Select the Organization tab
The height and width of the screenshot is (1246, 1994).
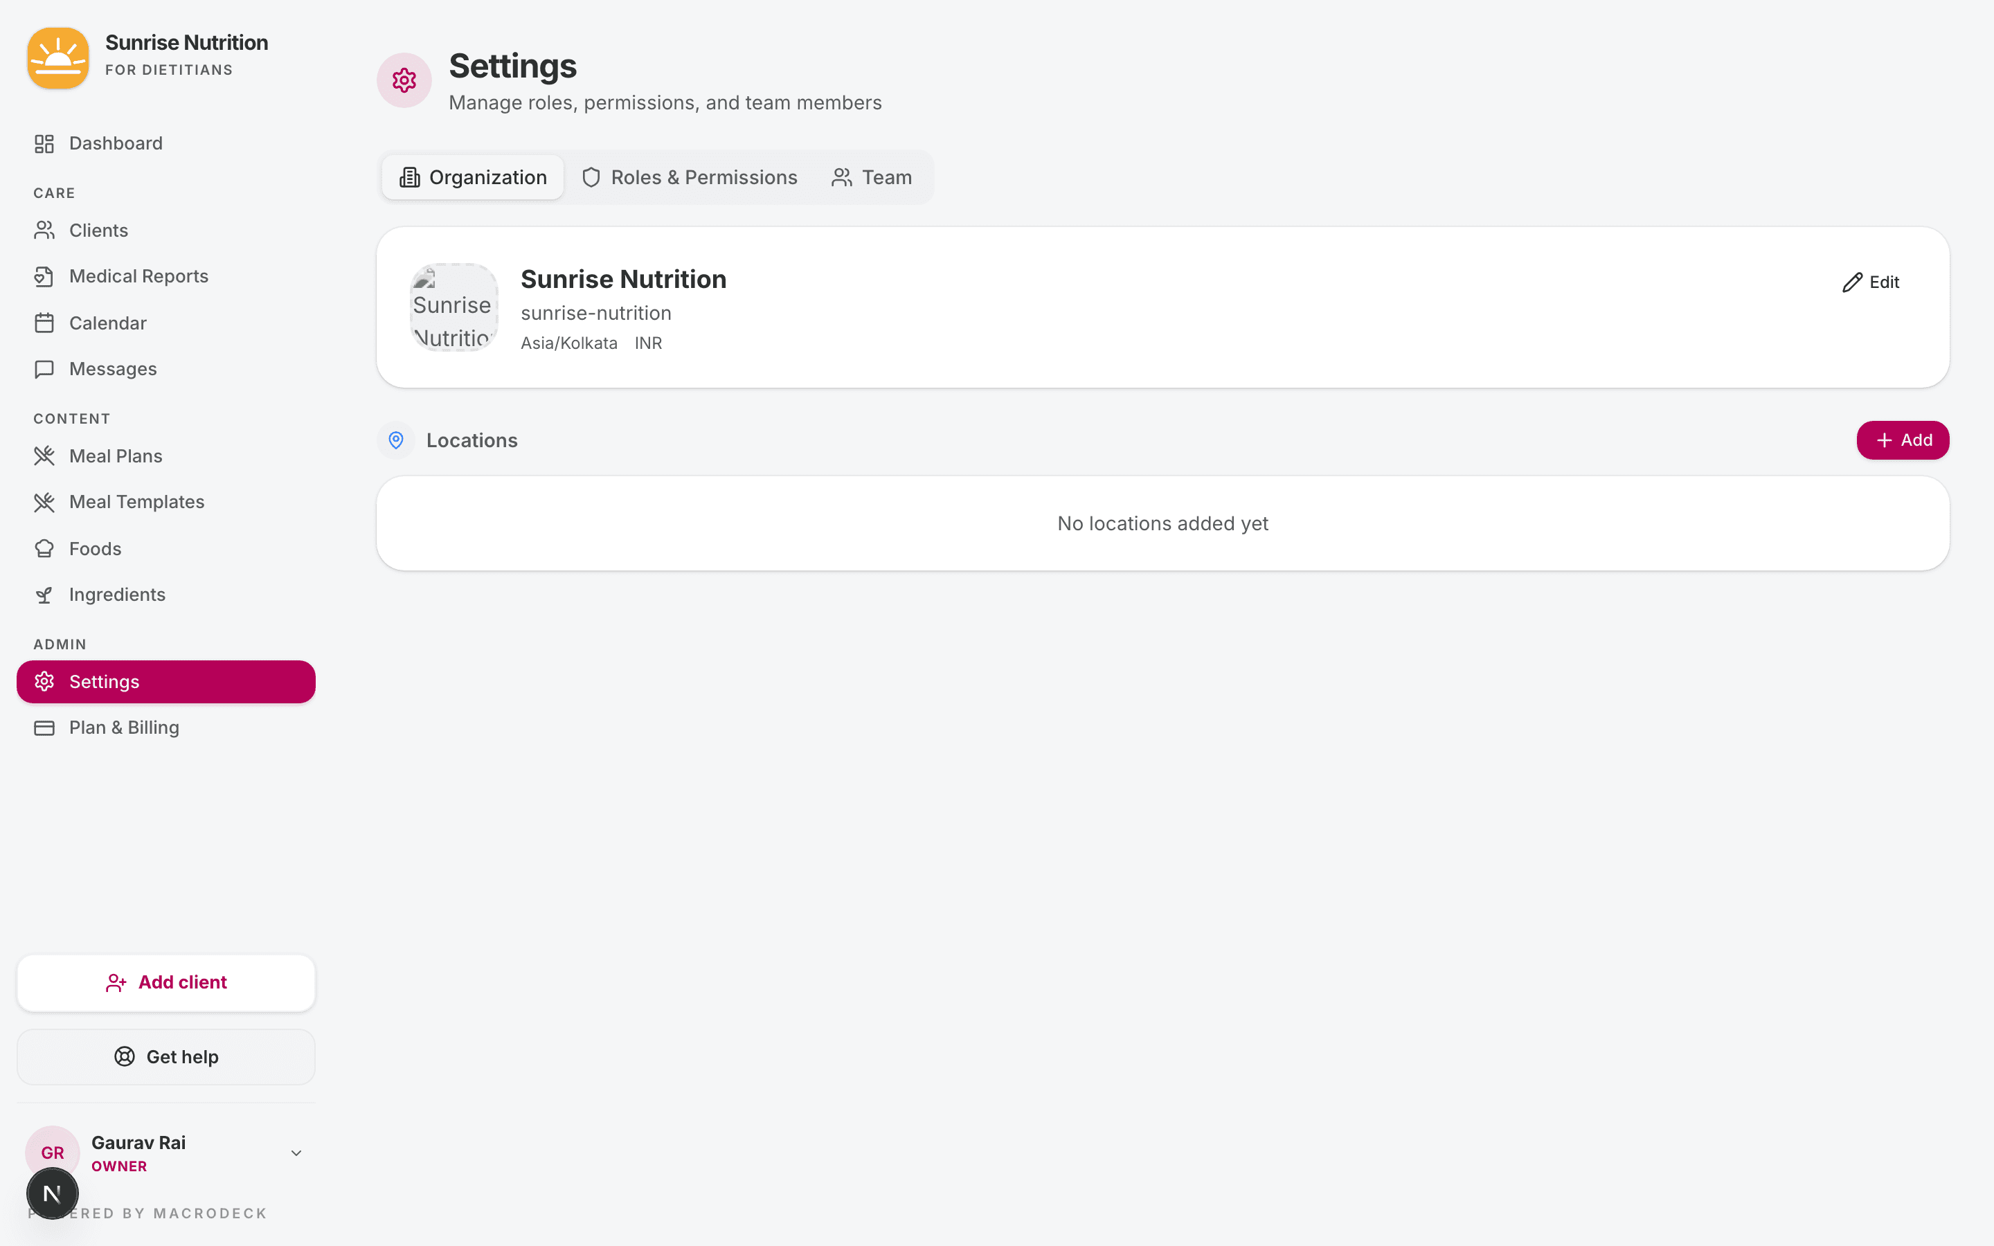coord(473,177)
